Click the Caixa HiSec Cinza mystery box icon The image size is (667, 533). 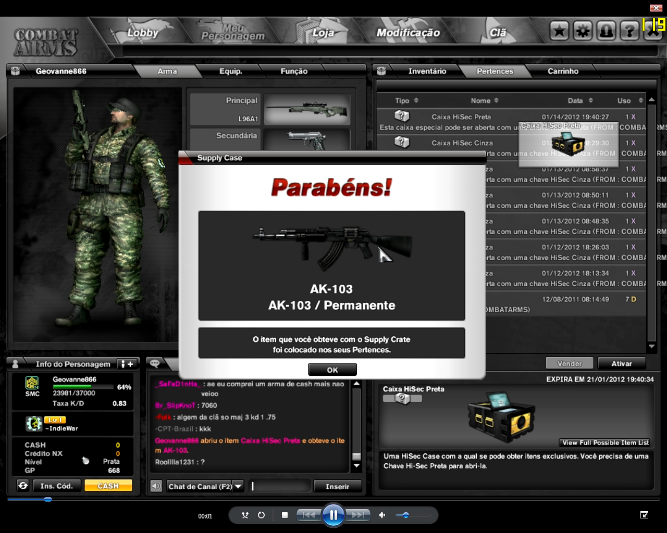[402, 142]
